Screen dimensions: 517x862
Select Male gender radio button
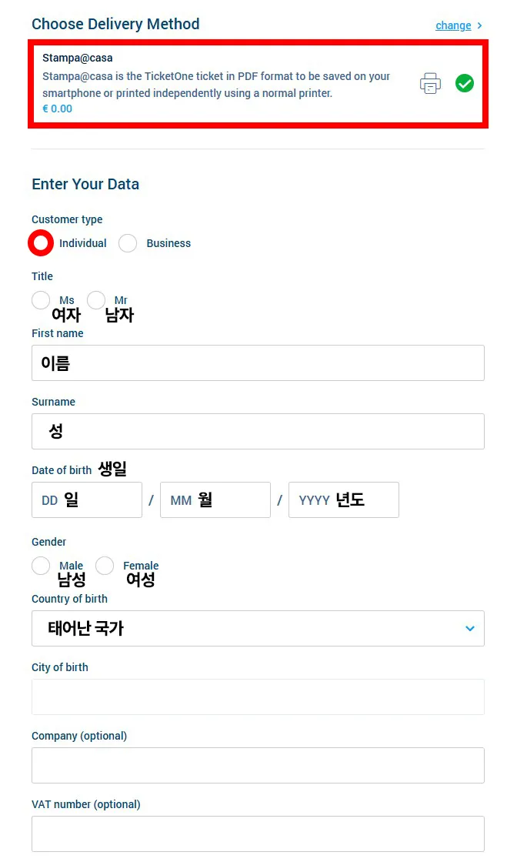tap(41, 566)
